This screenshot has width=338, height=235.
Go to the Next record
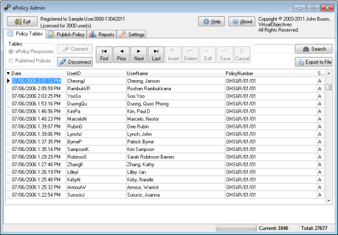coord(138,55)
